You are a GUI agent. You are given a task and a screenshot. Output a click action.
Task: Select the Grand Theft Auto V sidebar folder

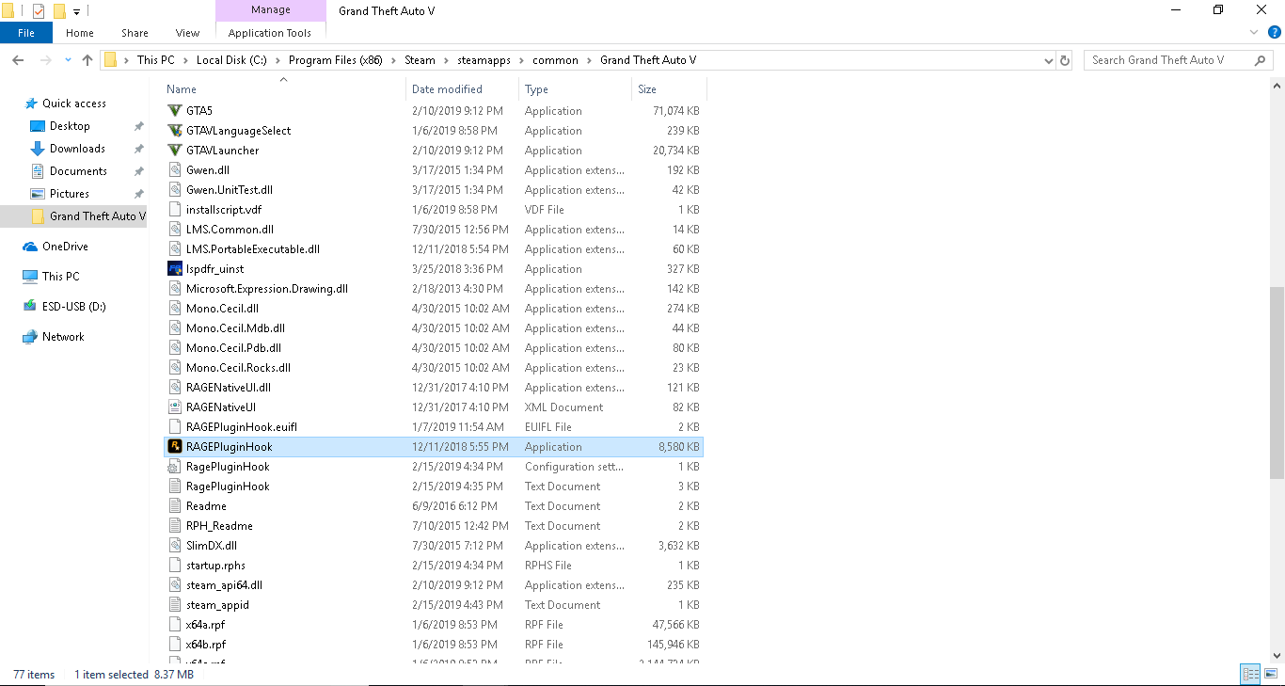click(89, 216)
